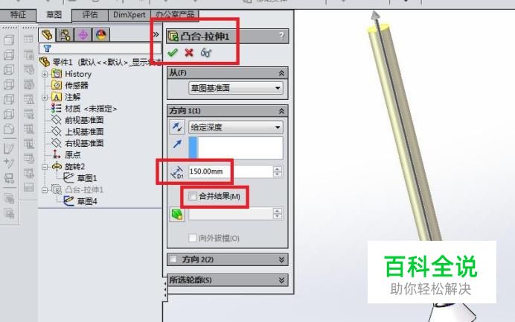This screenshot has height=322, width=515.
Task: Open the DisplayManager color-ball tab icon
Action: click(x=101, y=35)
